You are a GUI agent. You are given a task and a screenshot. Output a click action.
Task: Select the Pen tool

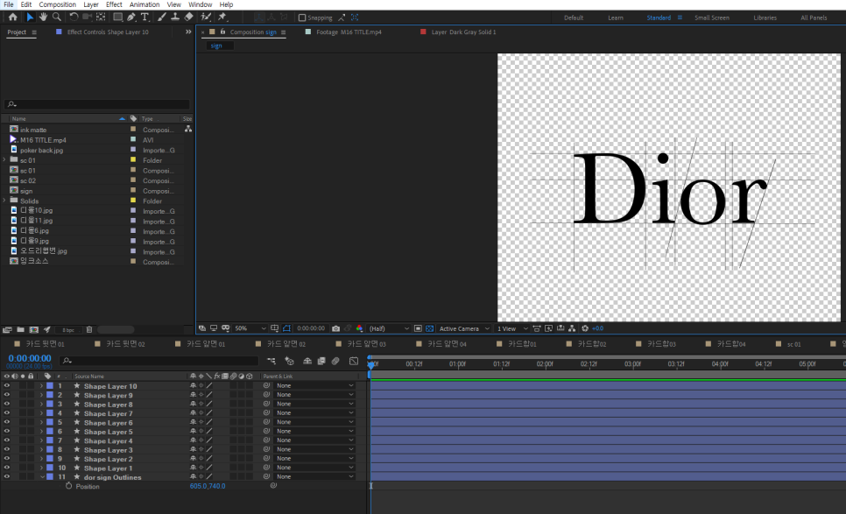point(131,18)
